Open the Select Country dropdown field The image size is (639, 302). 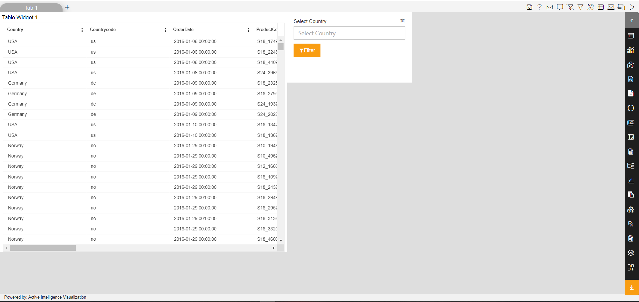click(349, 33)
